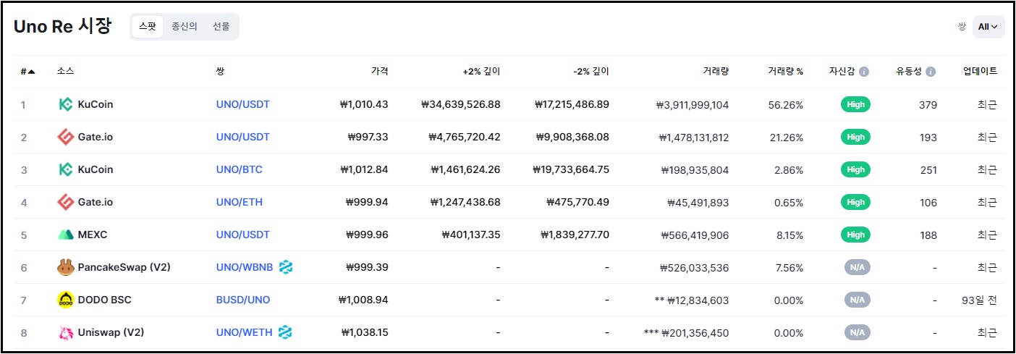The height and width of the screenshot is (354, 1016).
Task: Open the BUSD/UNO pair link
Action: [x=242, y=300]
